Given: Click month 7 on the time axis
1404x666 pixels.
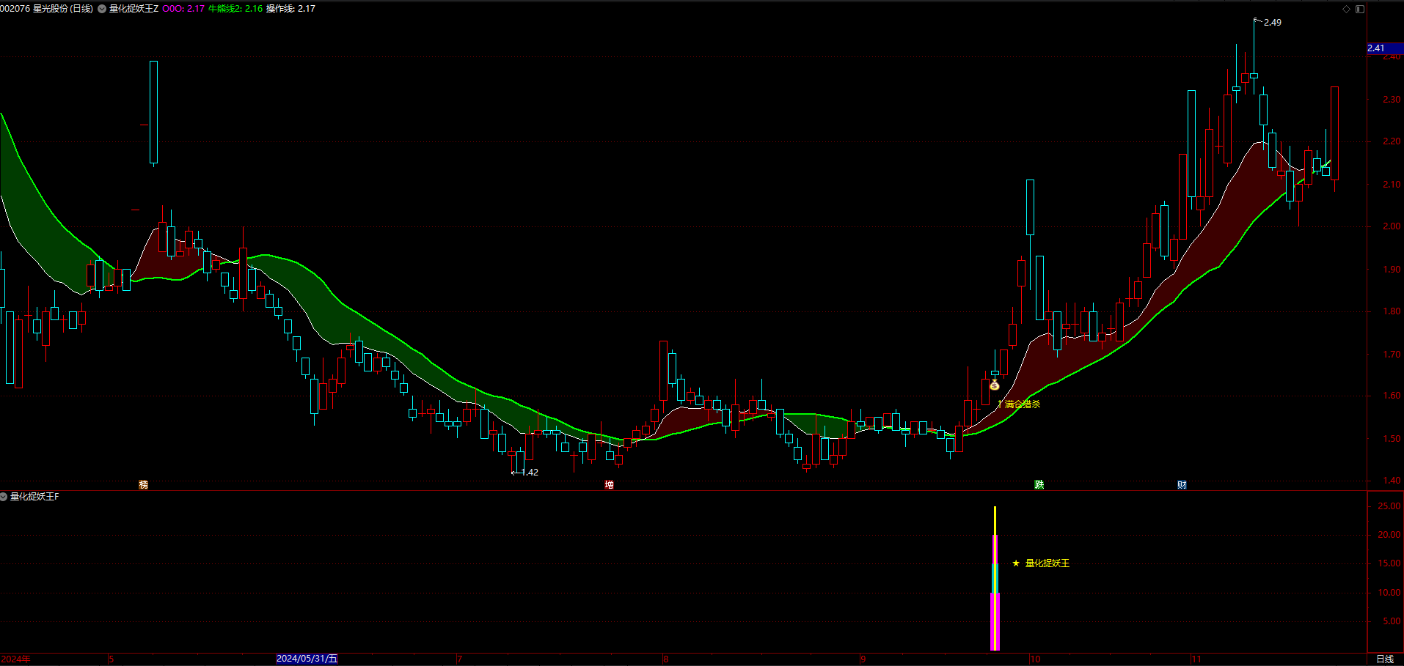Looking at the screenshot, I should 459,659.
